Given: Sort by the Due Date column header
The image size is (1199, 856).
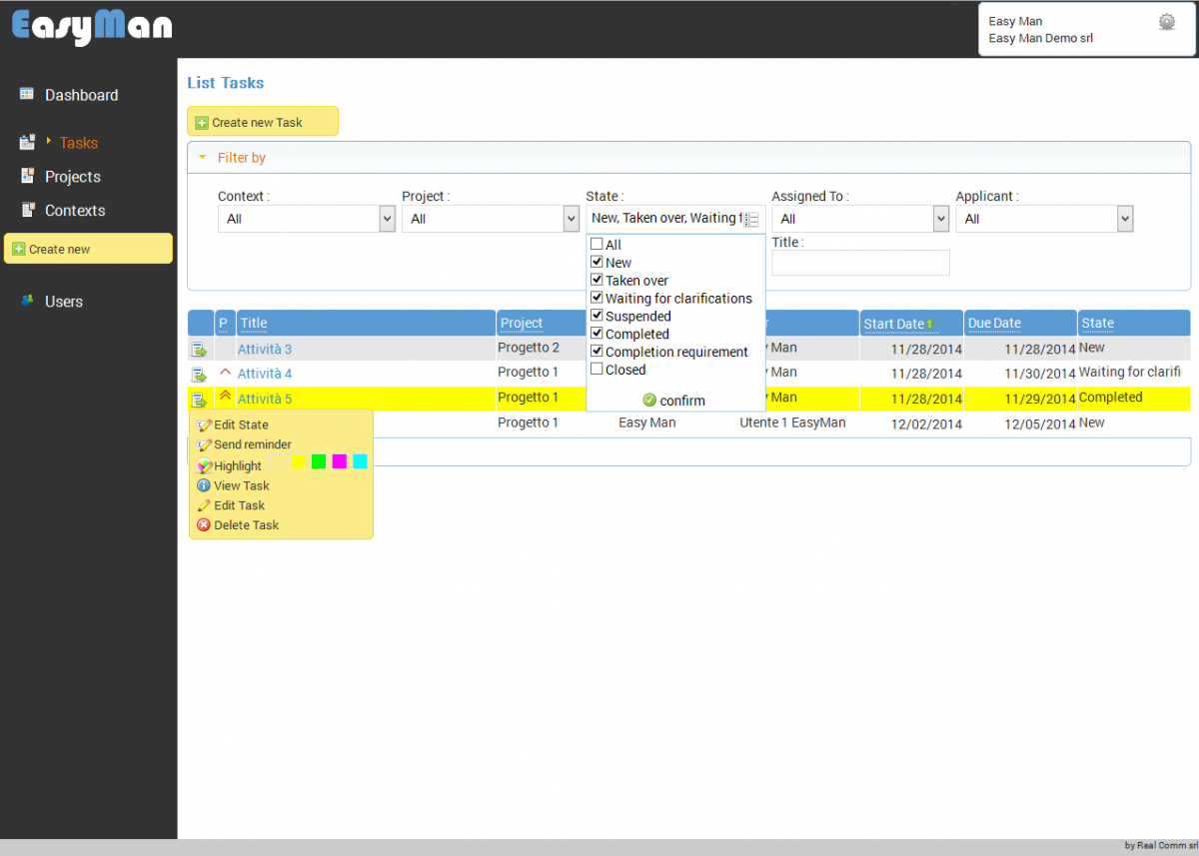Looking at the screenshot, I should point(994,323).
